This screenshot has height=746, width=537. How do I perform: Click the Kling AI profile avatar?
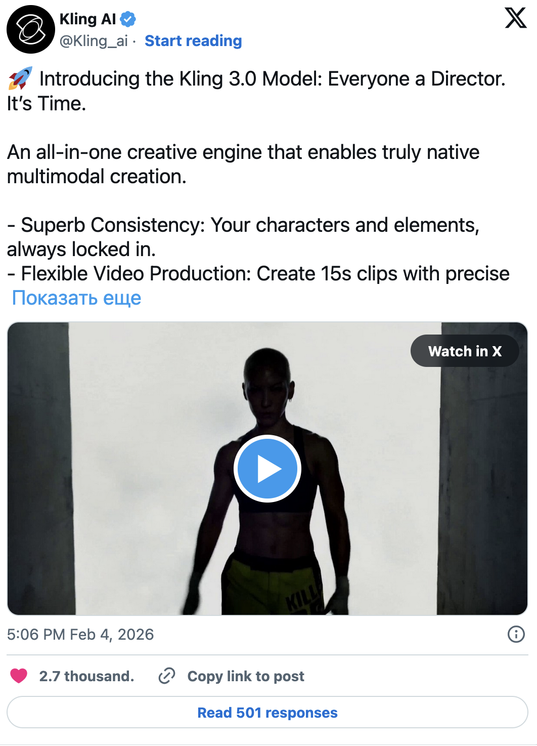(30, 29)
